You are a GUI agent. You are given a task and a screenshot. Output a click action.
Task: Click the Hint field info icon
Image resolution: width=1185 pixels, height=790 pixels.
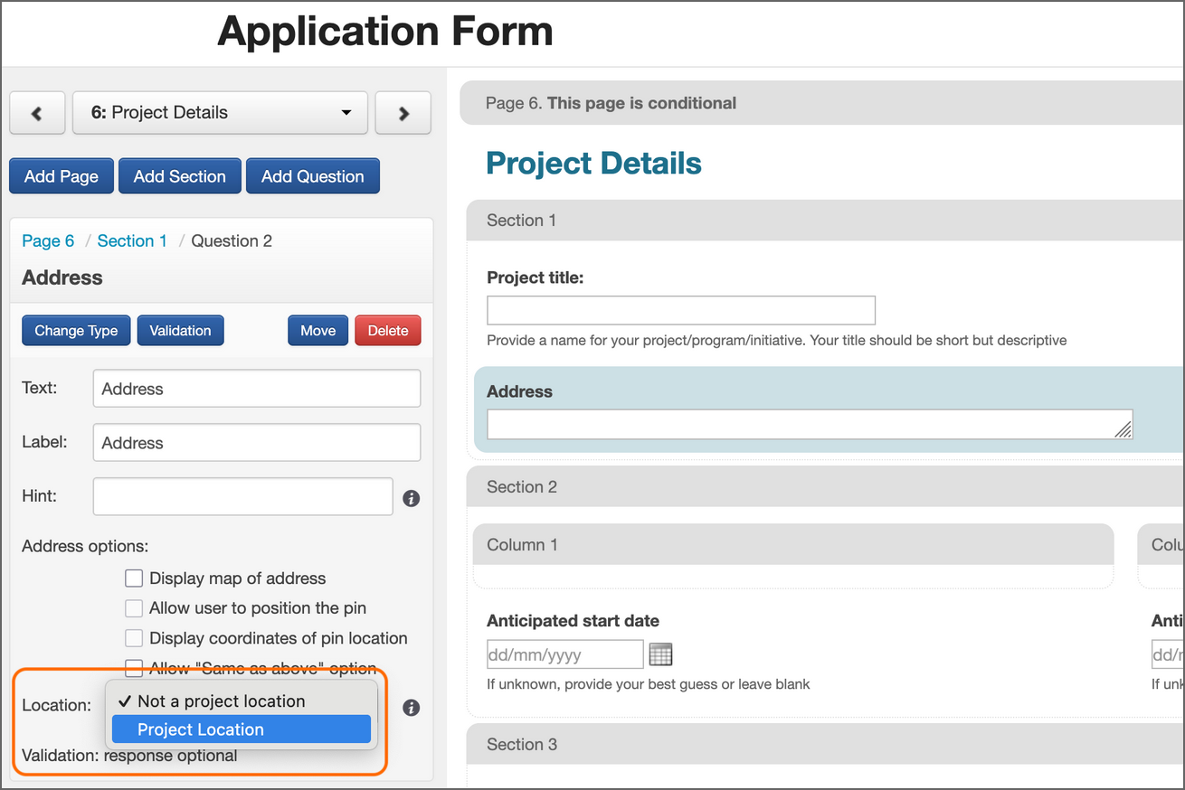[x=411, y=498]
